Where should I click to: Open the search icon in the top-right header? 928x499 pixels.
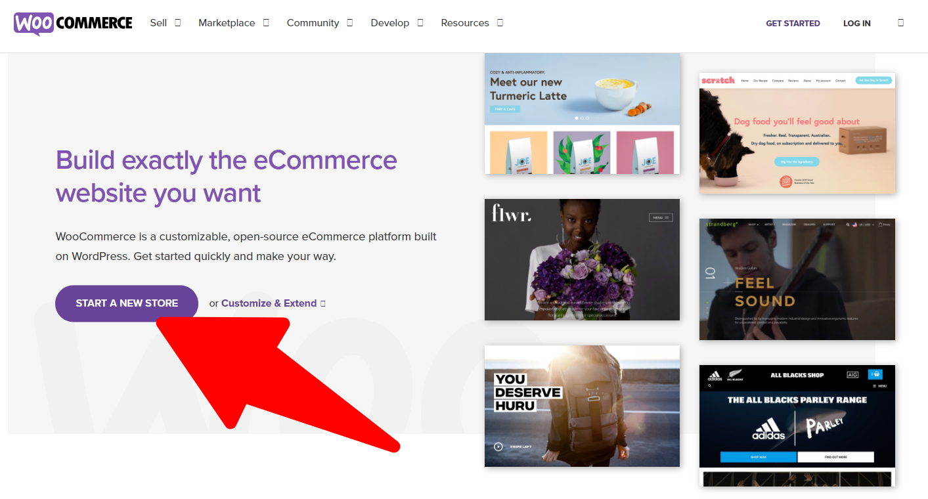click(x=900, y=23)
